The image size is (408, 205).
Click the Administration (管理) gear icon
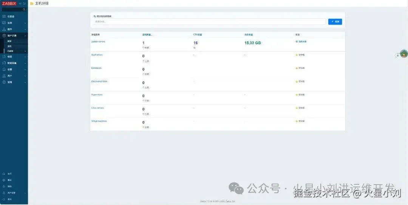tap(4, 82)
